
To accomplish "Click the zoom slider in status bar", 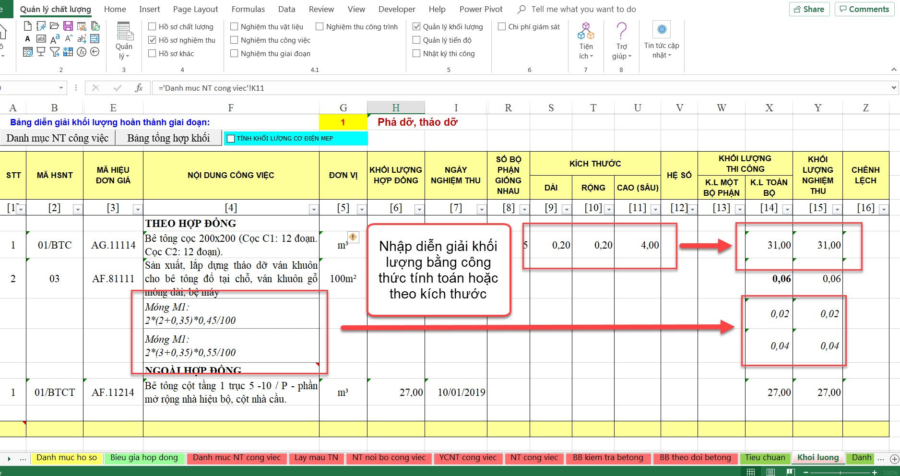I will point(840,472).
